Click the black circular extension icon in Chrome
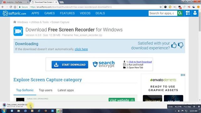The height and width of the screenshot is (113, 201). click(166, 7)
